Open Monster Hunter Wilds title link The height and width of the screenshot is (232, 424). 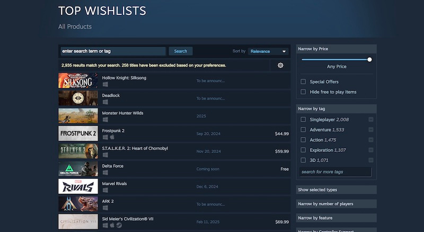[x=122, y=113]
